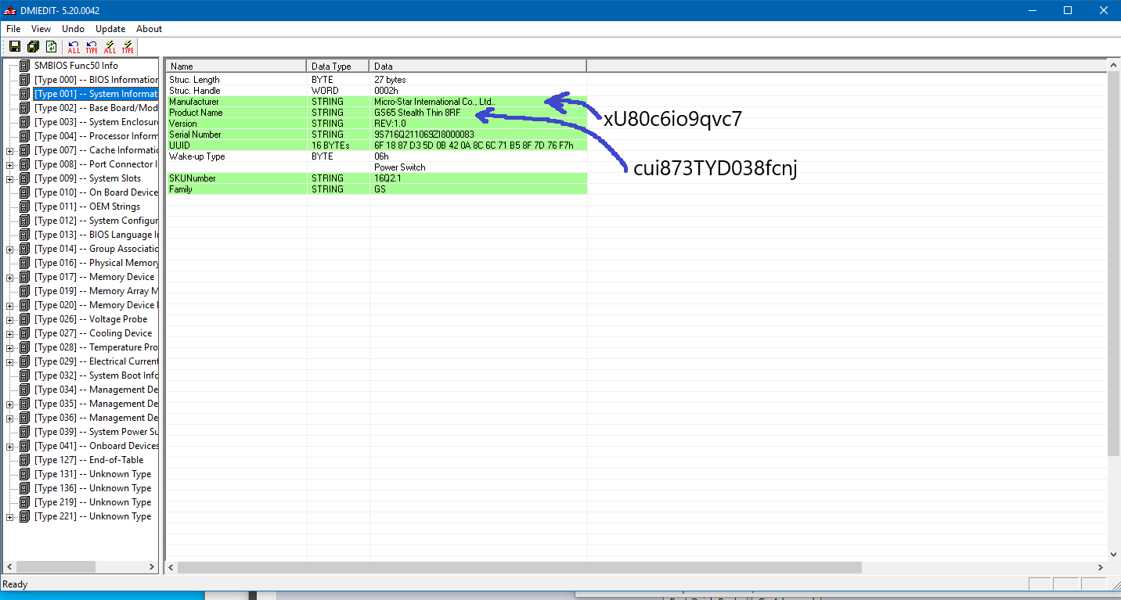Select Type 004 Processor Information entry
The image size is (1121, 600).
point(96,136)
